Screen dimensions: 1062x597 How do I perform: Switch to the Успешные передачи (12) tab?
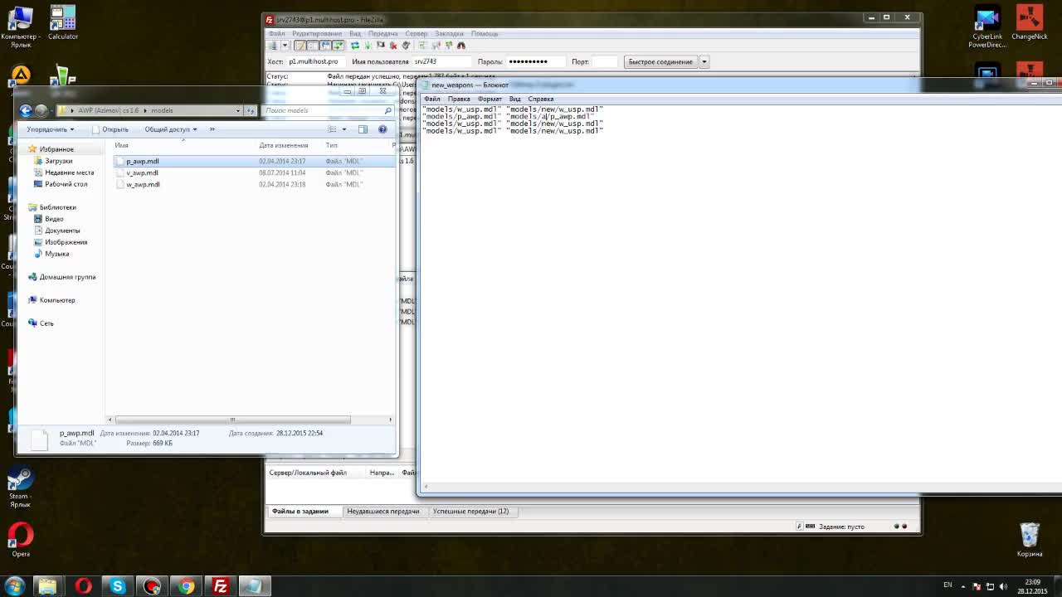[471, 512]
